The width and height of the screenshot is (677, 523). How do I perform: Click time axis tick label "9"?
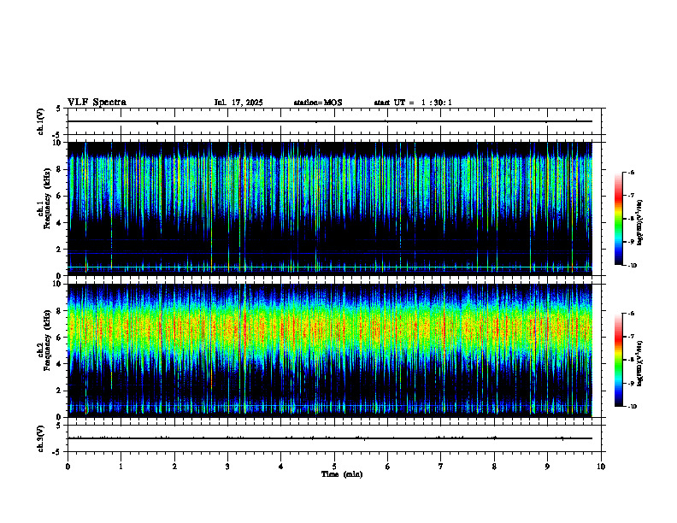547,467
